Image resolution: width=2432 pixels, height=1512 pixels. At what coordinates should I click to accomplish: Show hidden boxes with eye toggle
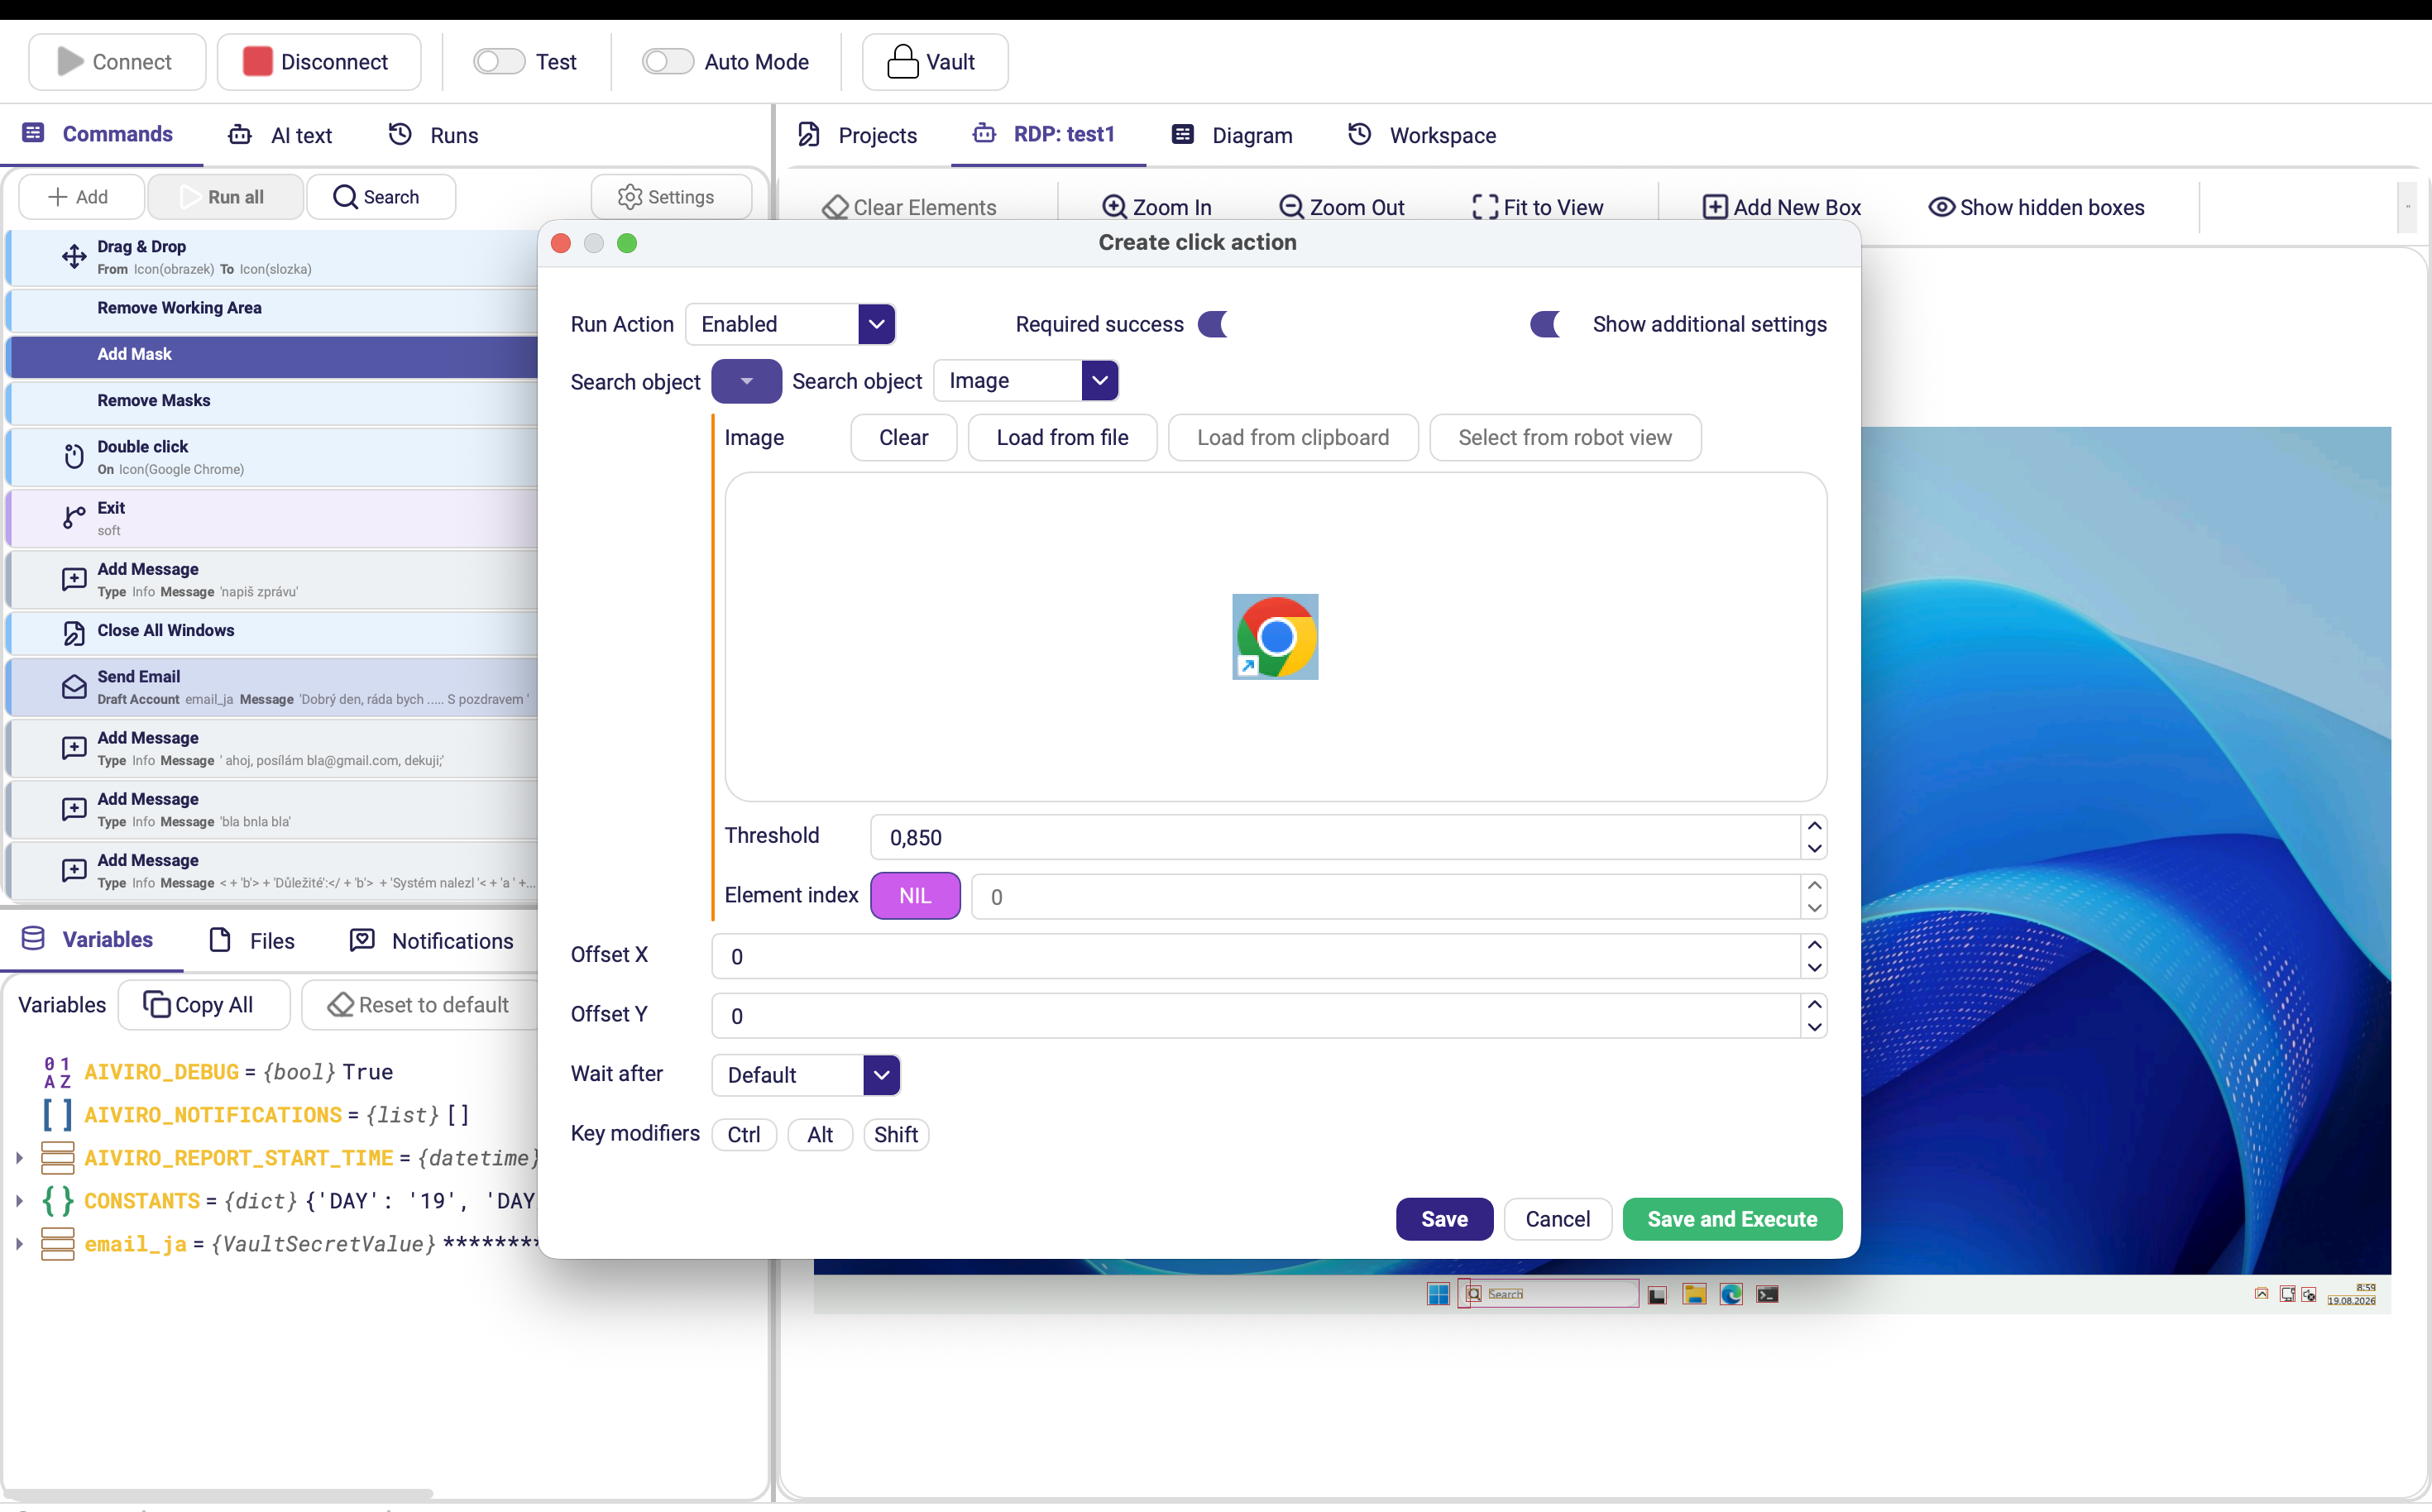click(1941, 207)
